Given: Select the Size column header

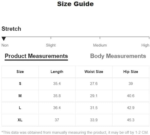Looking at the screenshot, I should tap(20, 72).
